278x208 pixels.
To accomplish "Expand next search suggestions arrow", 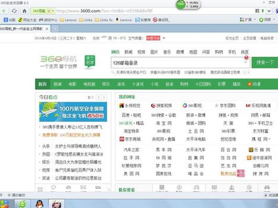I will pyautogui.click(x=248, y=72).
